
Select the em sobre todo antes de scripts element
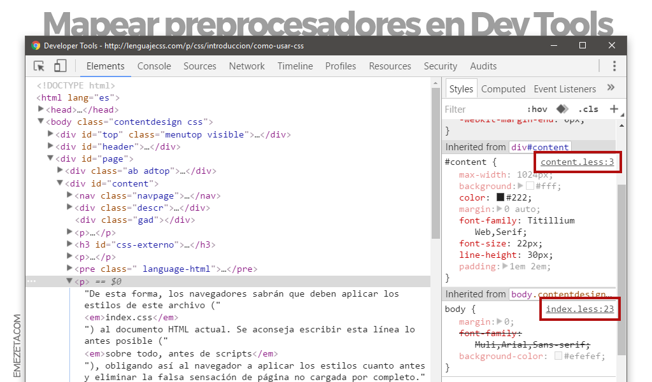point(181,354)
